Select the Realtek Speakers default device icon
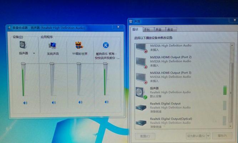 [x=141, y=93]
